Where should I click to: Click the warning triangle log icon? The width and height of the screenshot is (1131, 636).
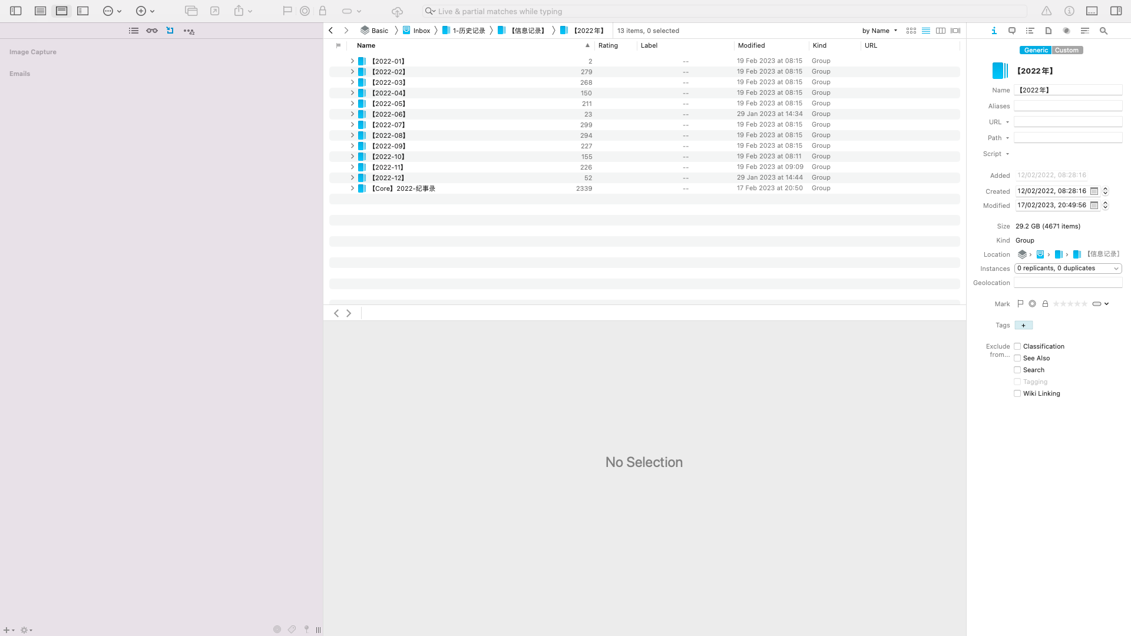tap(1046, 11)
